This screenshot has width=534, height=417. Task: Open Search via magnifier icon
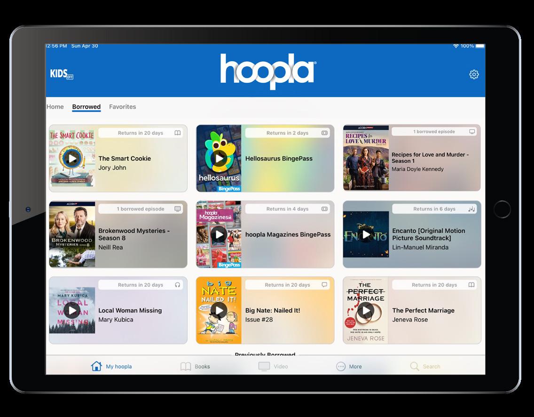click(415, 367)
